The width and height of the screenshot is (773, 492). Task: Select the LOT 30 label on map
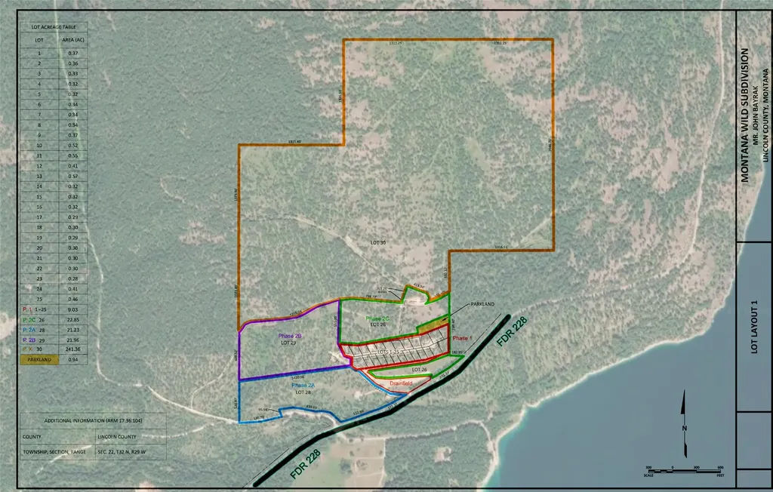[x=378, y=242]
